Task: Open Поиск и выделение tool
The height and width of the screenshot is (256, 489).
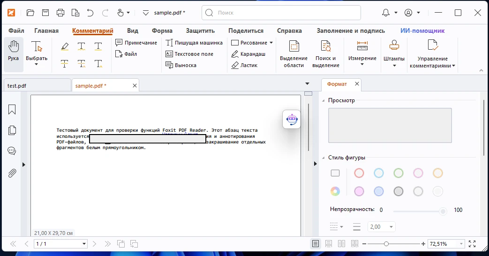Action: click(x=325, y=54)
